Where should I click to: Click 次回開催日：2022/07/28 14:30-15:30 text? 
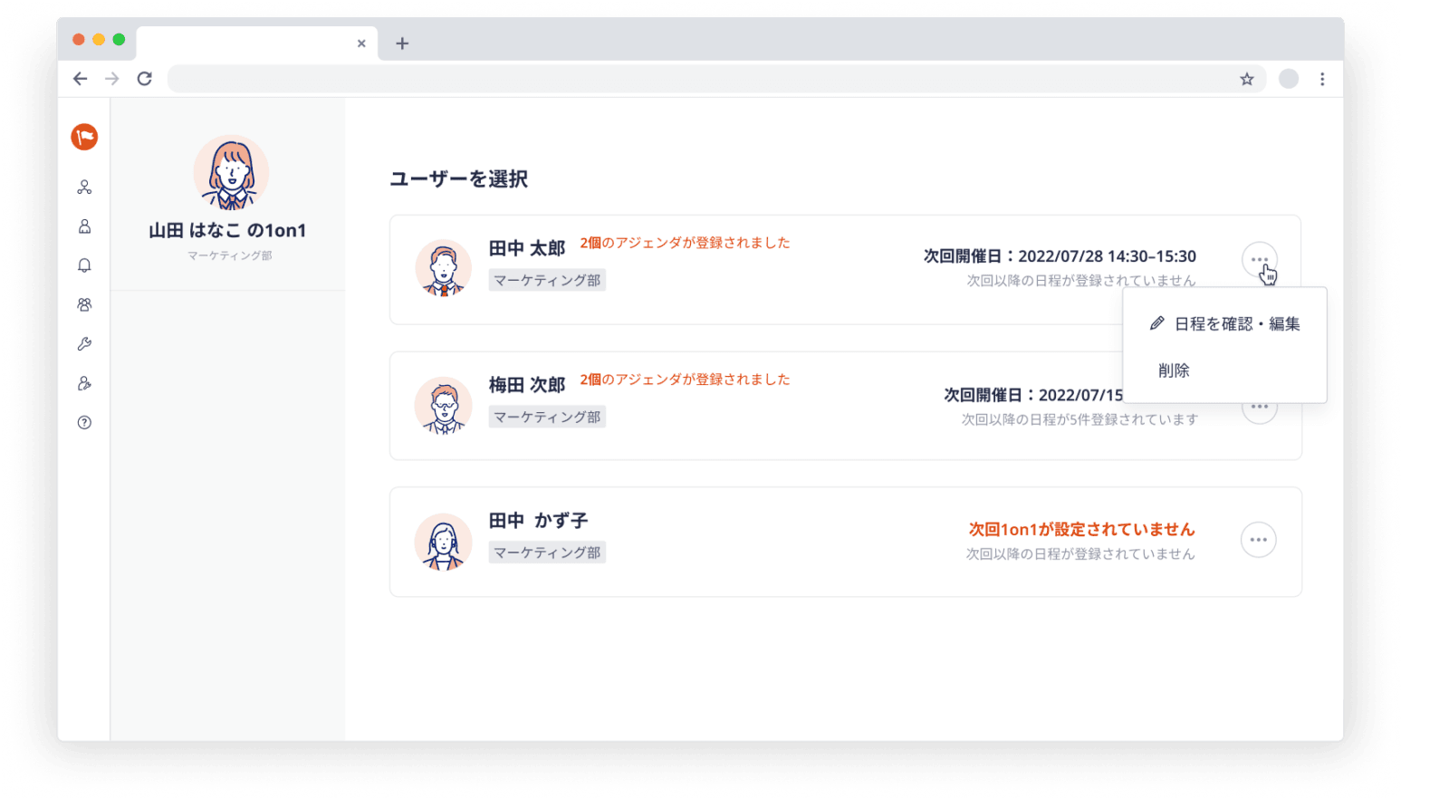[x=1060, y=256]
